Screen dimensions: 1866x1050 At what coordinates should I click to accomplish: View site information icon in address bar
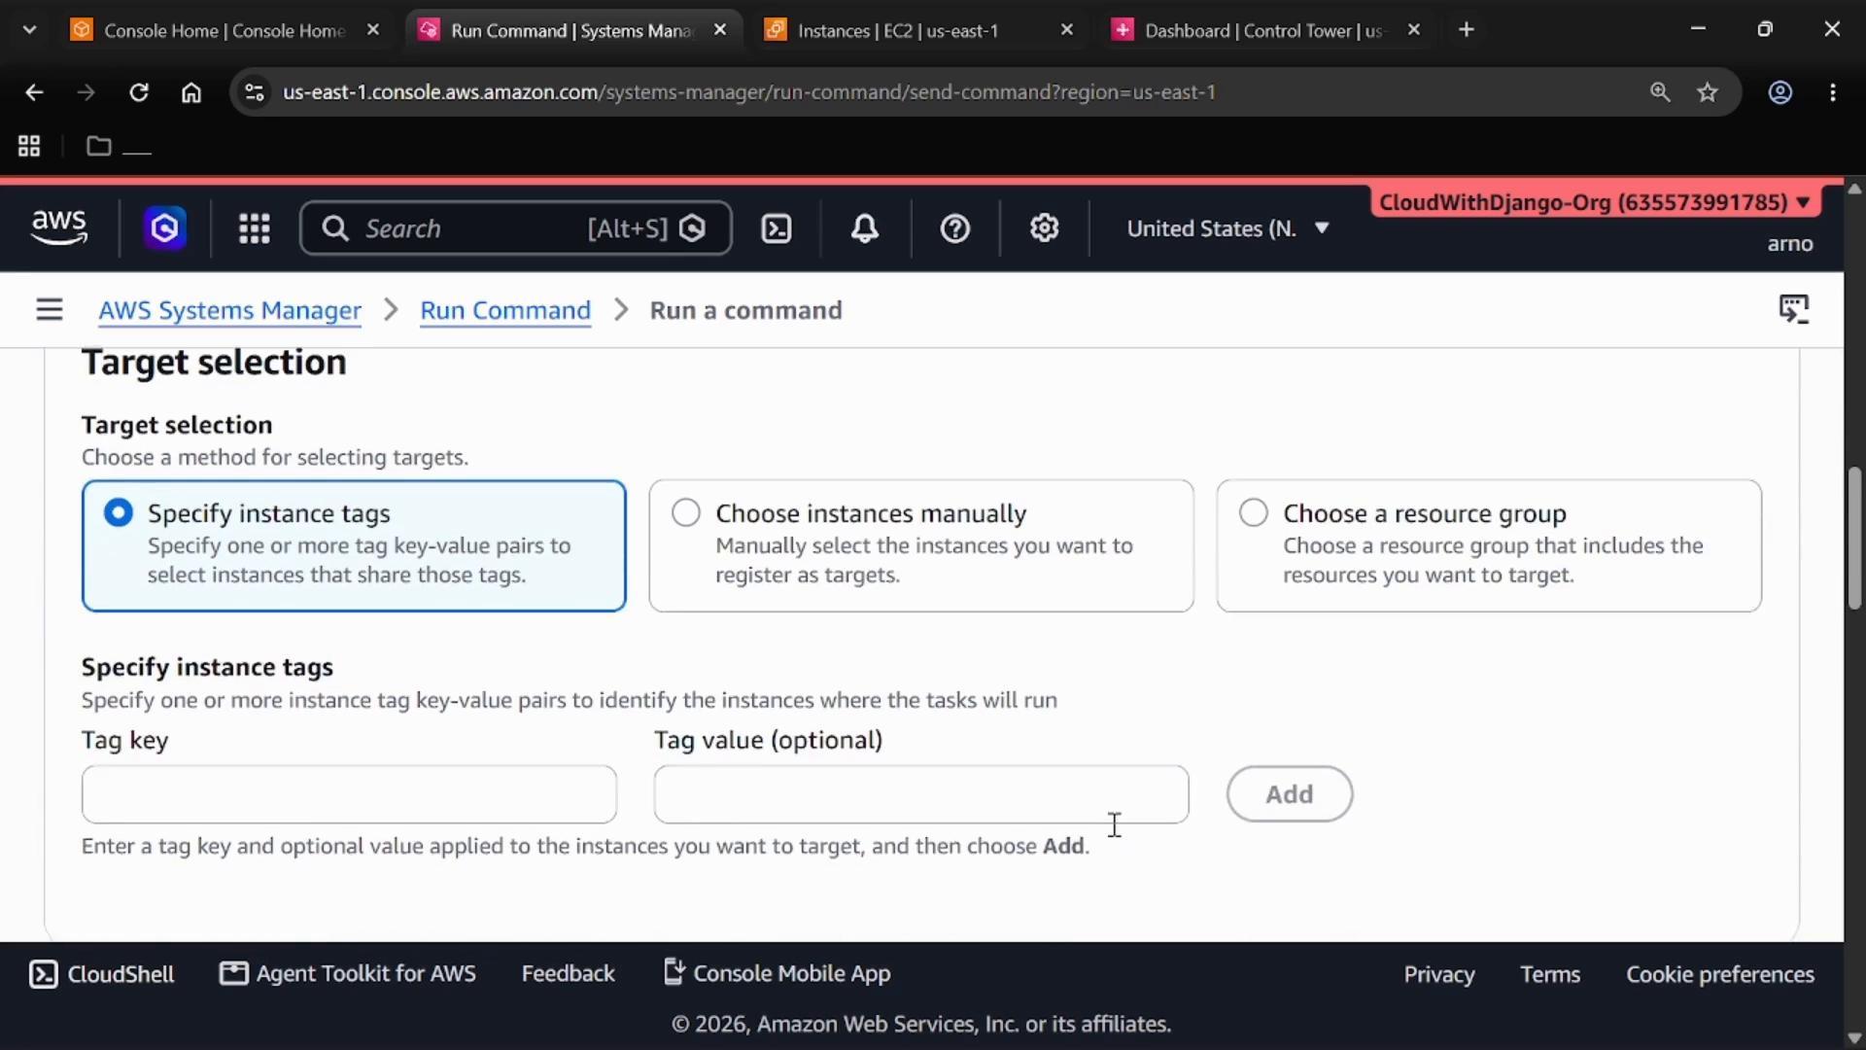[x=254, y=92]
